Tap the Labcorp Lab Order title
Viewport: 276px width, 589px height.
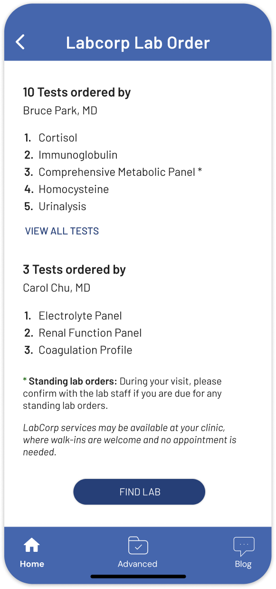138,42
